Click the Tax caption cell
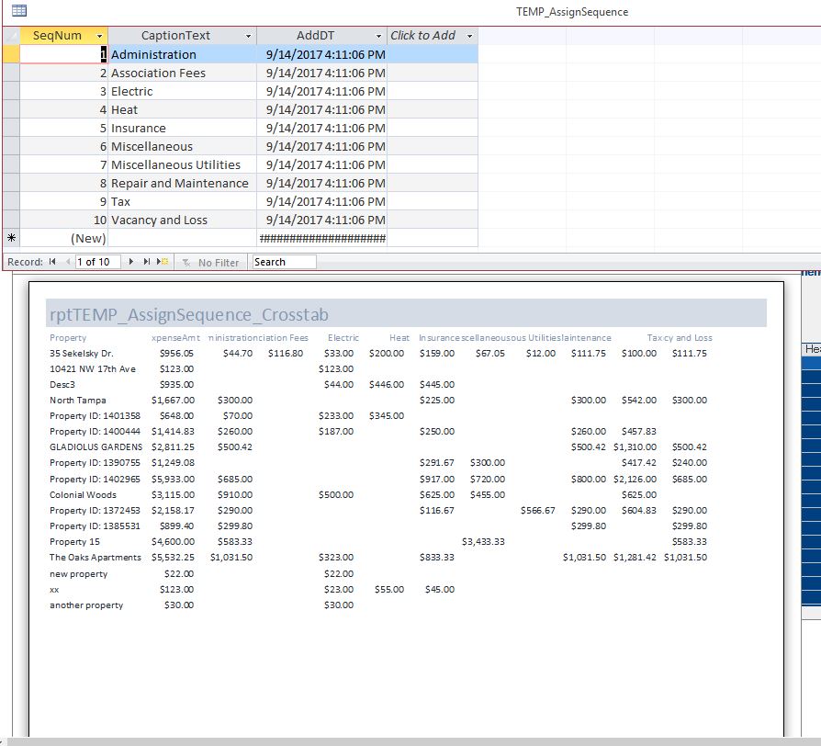The height and width of the screenshot is (746, 821). click(182, 201)
